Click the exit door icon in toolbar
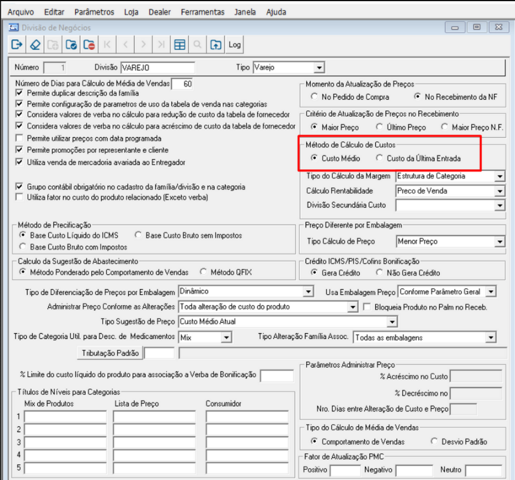The image size is (515, 480). tap(17, 44)
